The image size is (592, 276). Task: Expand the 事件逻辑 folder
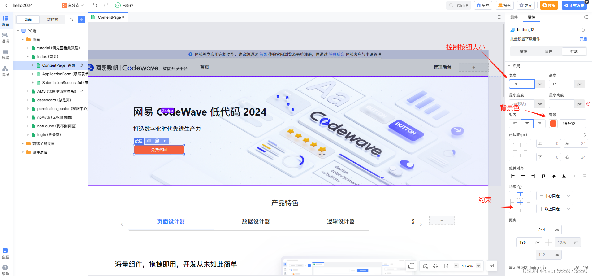[23, 152]
